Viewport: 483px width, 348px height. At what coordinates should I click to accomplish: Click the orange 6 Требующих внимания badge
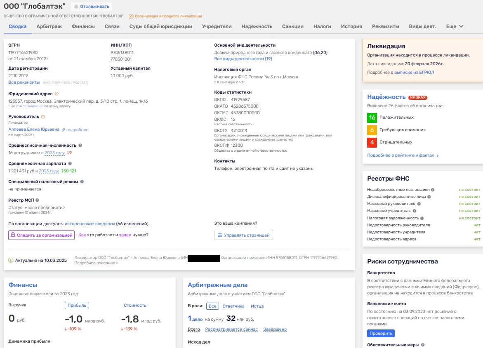(x=372, y=130)
